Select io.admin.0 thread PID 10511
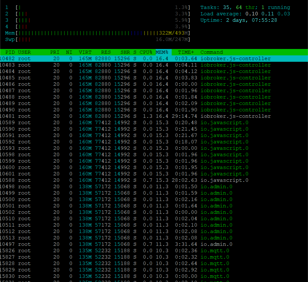The height and width of the screenshot is (282, 308). [x=154, y=225]
